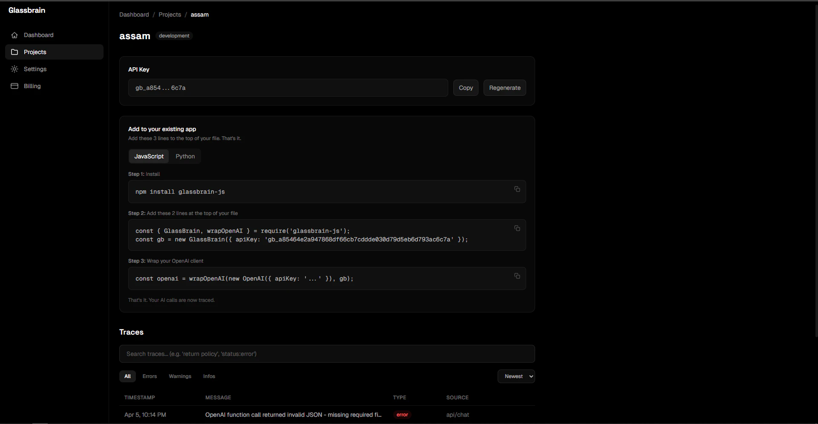Show All traces filter tab
Image resolution: width=818 pixels, height=424 pixels.
click(x=127, y=376)
